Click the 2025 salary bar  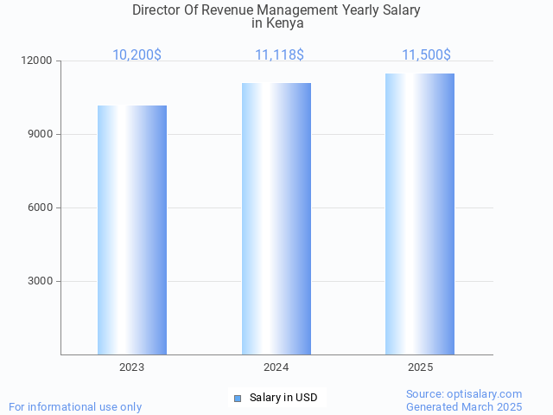(x=420, y=214)
